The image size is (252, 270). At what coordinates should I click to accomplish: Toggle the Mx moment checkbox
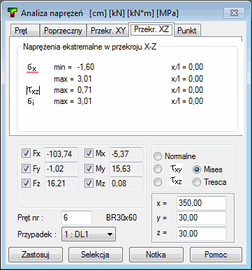pyautogui.click(x=89, y=153)
